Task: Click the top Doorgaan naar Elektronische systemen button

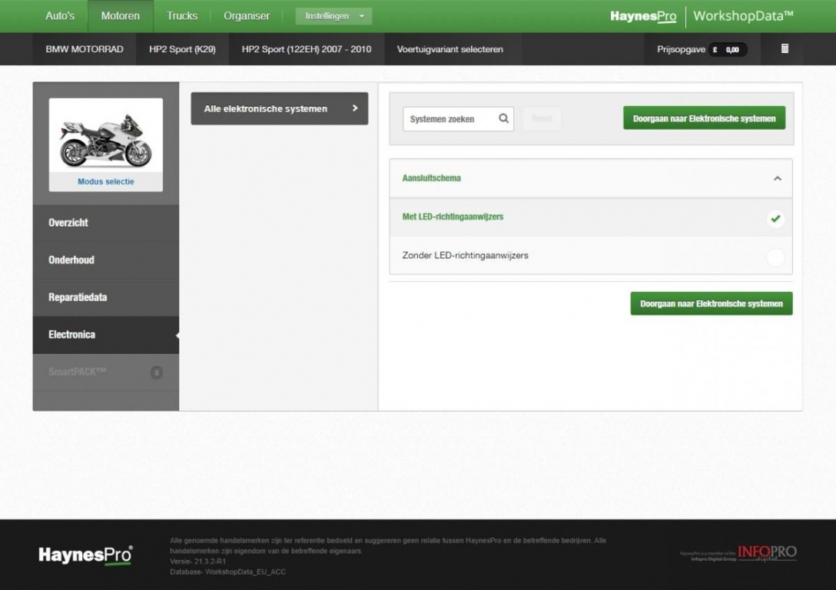Action: (705, 118)
